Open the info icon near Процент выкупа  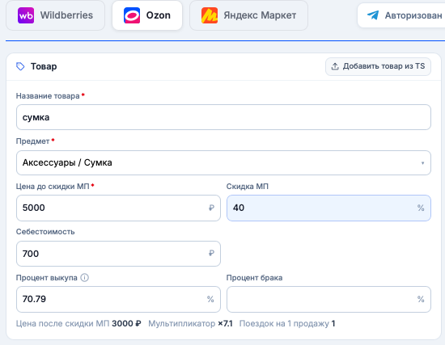pos(85,277)
